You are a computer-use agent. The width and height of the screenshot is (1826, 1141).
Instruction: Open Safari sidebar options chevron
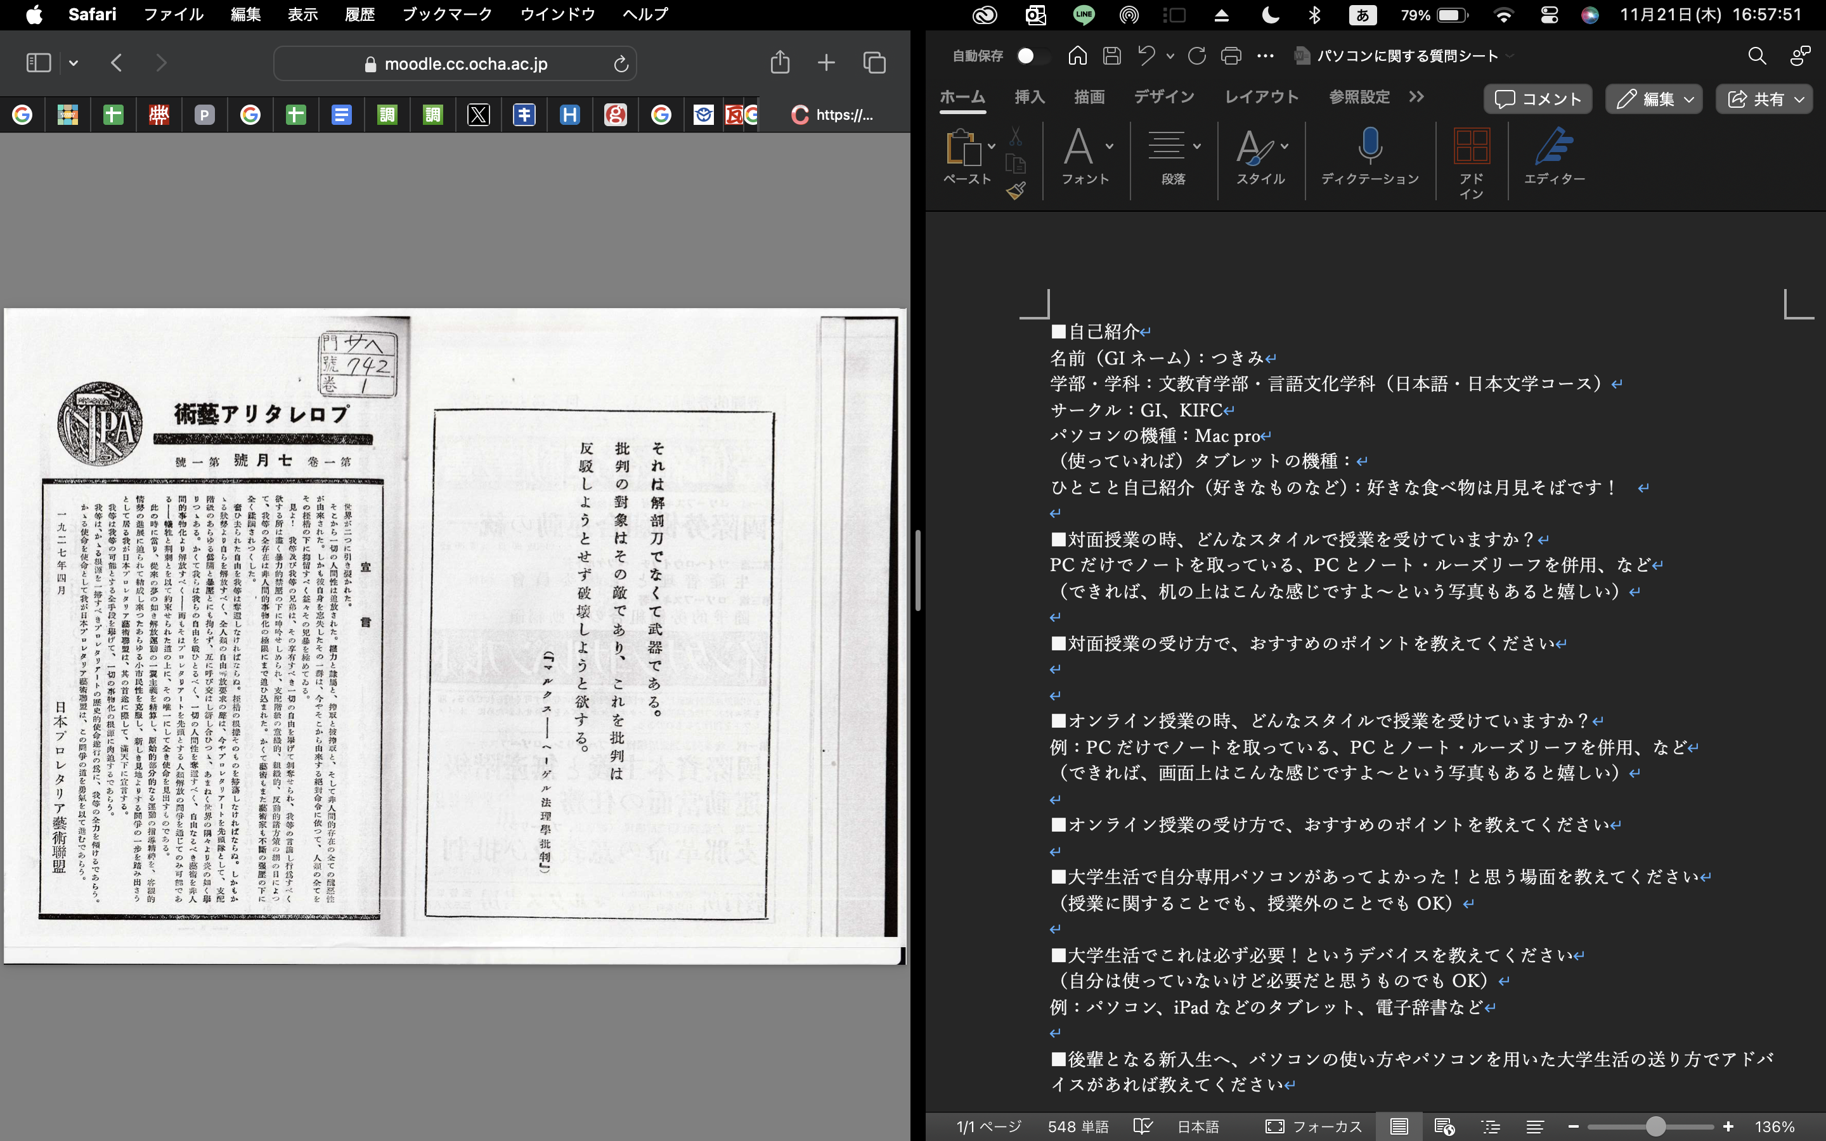click(73, 63)
